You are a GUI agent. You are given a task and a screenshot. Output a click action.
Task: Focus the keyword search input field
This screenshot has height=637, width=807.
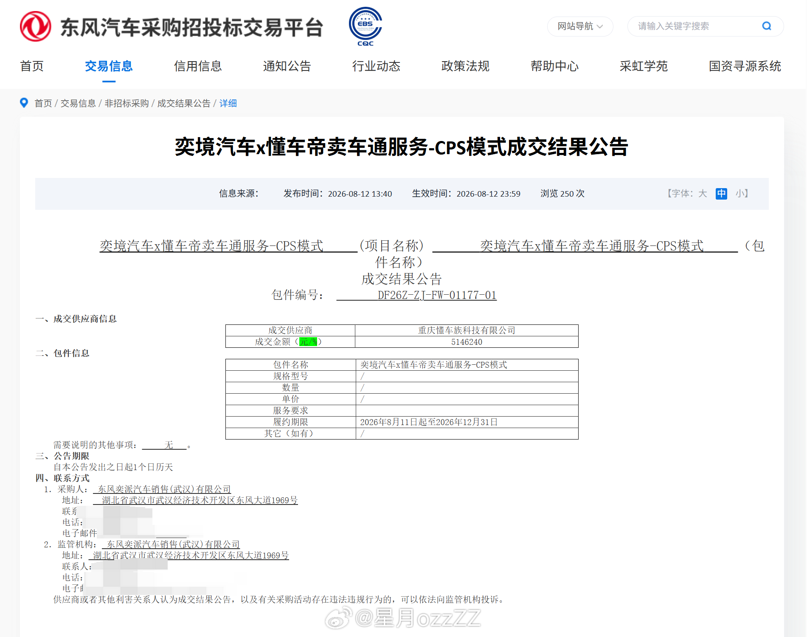pyautogui.click(x=697, y=26)
